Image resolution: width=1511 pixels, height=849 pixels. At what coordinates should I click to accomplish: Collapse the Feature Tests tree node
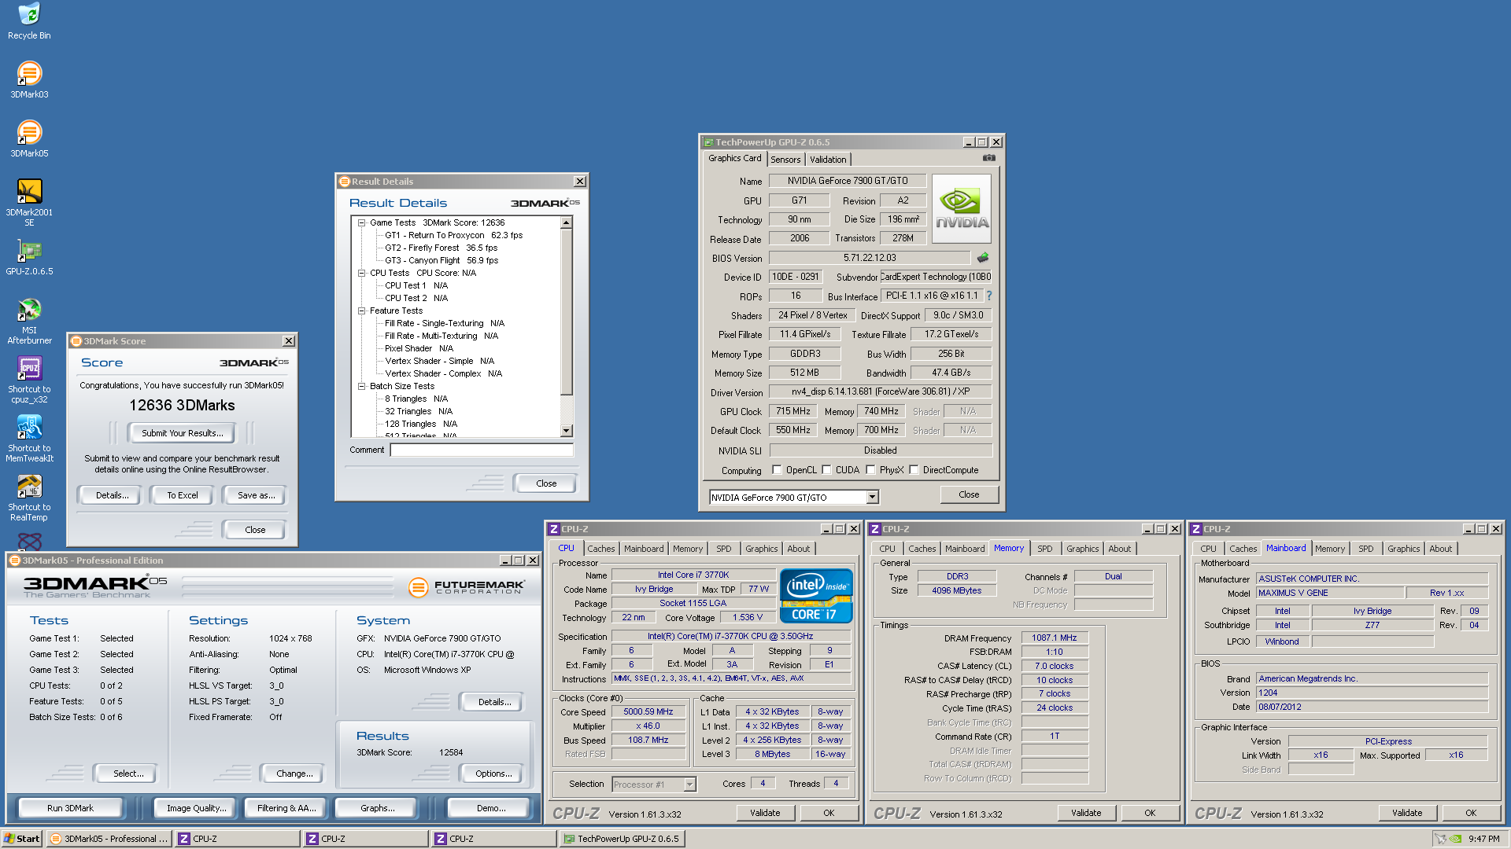click(362, 311)
